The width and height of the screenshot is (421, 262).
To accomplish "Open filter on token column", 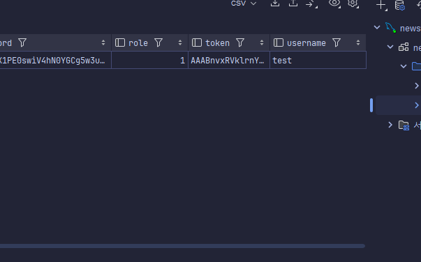I will coord(240,43).
